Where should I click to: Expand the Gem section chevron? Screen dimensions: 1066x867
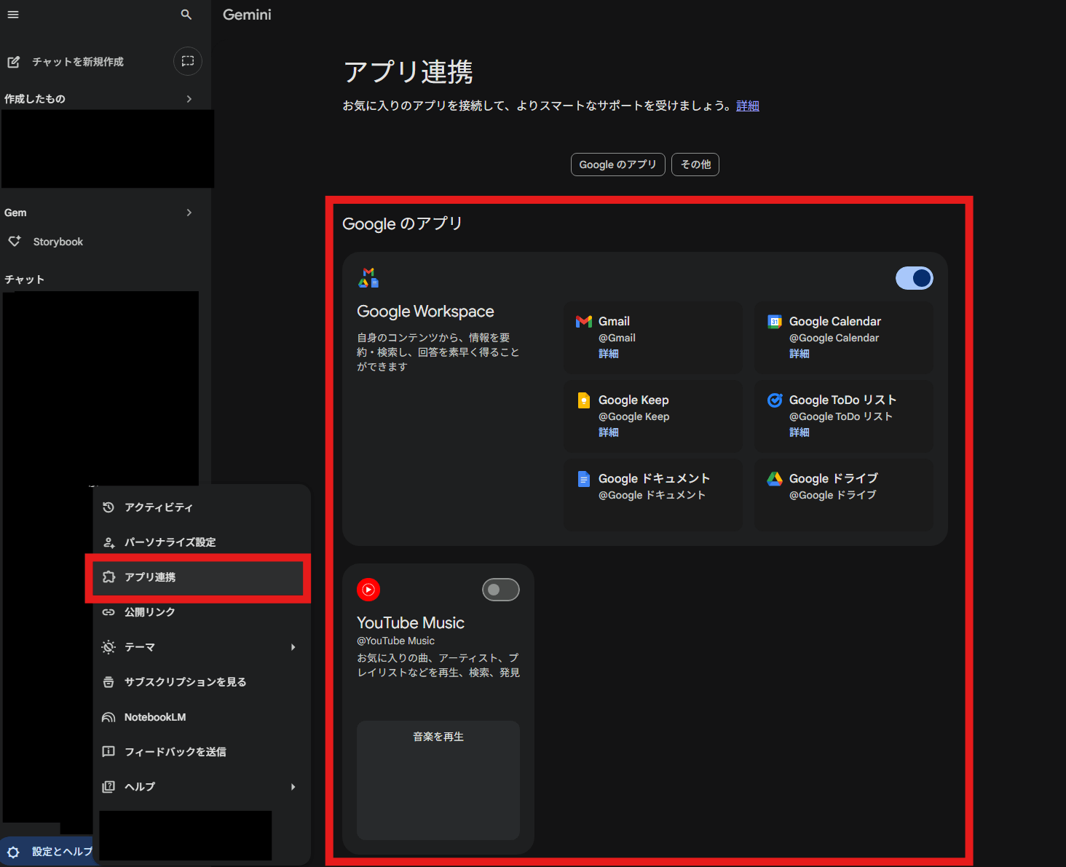189,213
